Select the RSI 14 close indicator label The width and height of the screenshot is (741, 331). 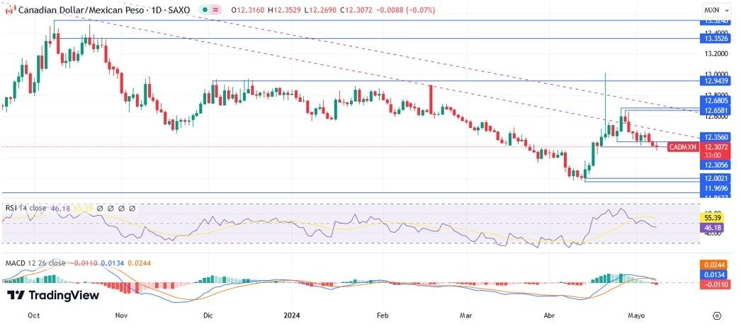[x=26, y=208]
